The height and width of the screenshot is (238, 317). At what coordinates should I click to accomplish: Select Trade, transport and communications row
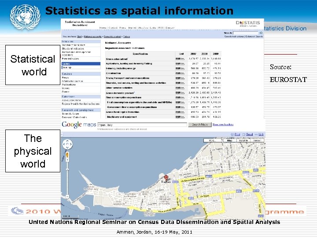point(163,78)
